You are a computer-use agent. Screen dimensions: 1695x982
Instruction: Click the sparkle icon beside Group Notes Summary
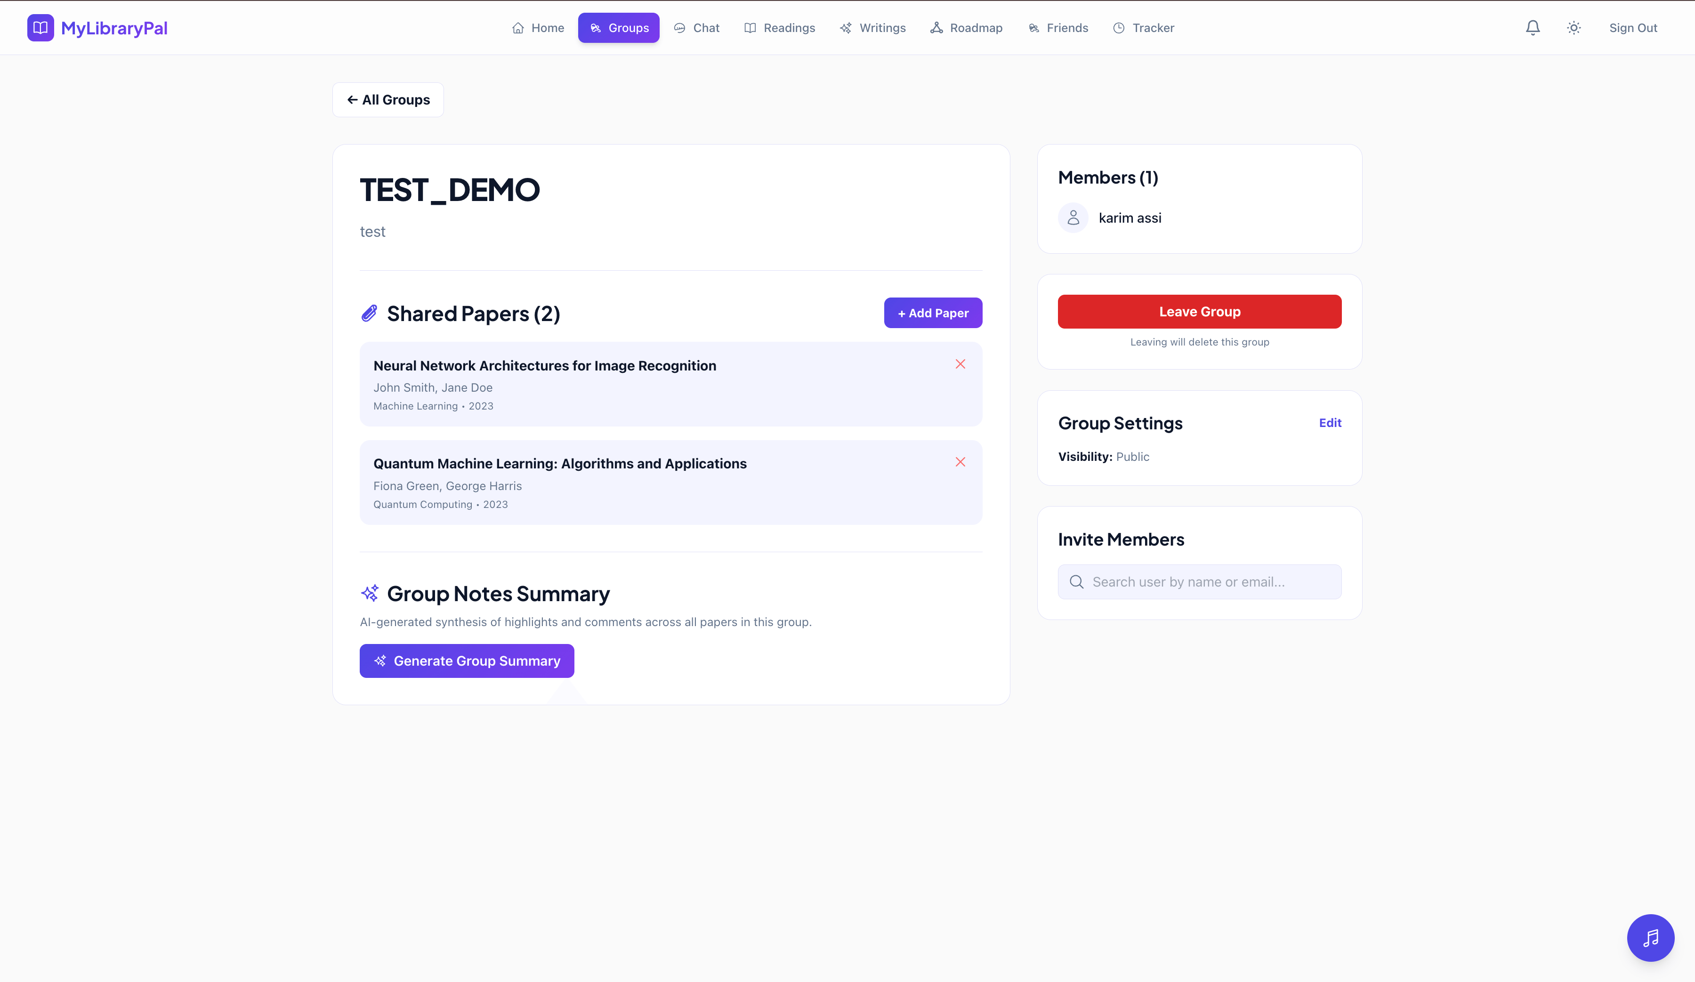(369, 593)
